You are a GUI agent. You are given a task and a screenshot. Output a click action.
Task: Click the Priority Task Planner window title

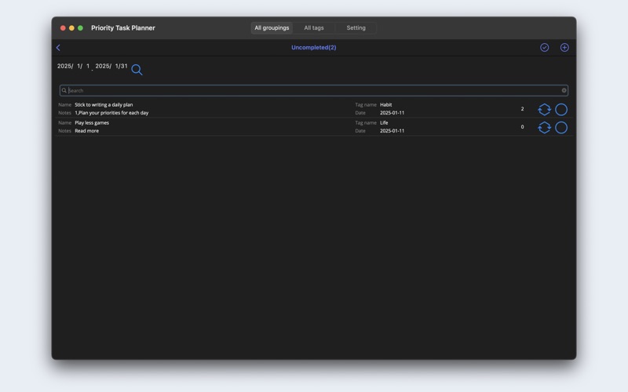[123, 28]
